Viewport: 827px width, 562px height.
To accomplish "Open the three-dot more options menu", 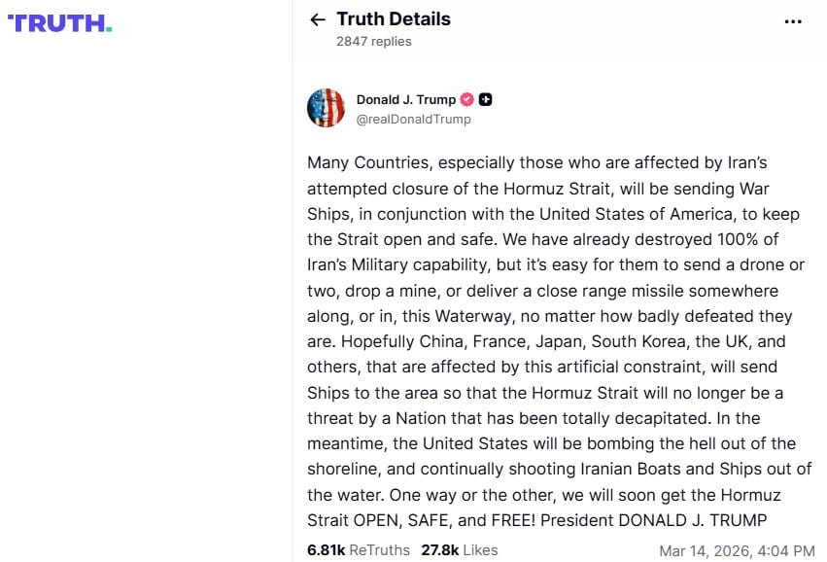I will click(x=793, y=21).
